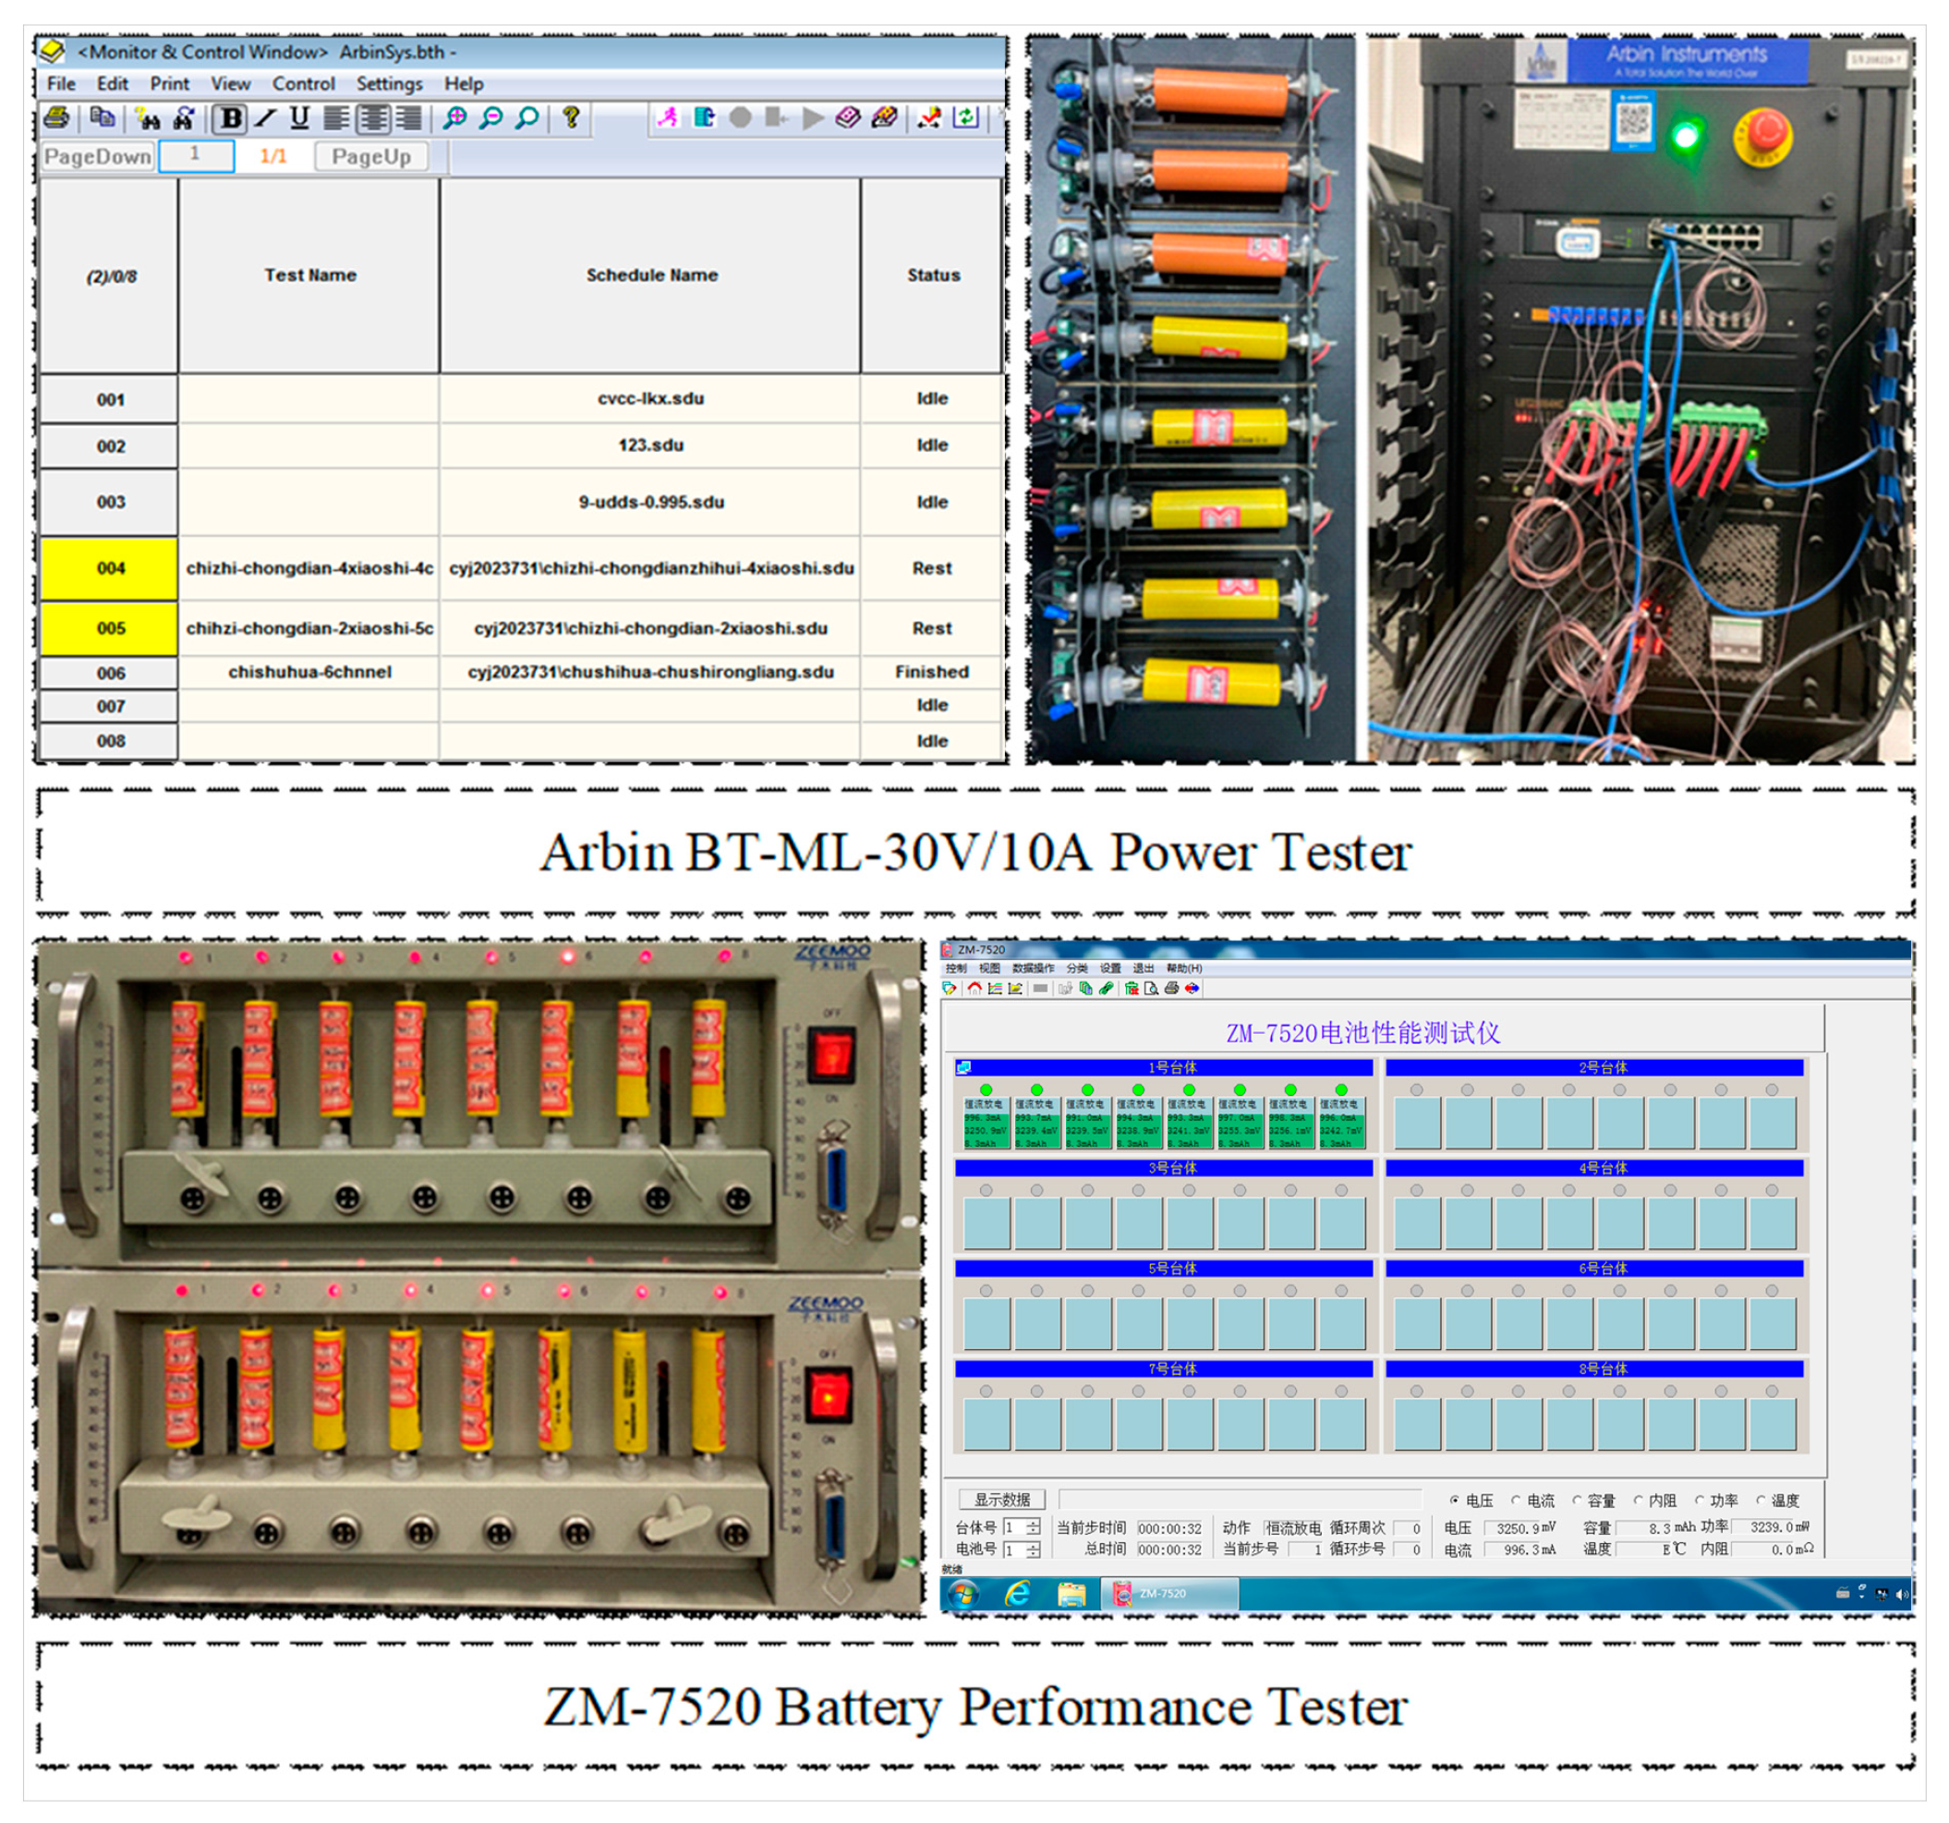Open the Settings menu
The width and height of the screenshot is (1949, 1823).
(389, 83)
